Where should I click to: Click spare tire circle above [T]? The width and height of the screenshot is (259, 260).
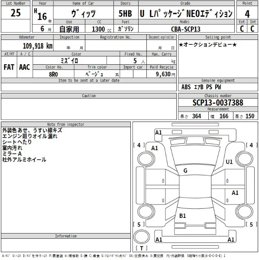[142, 237]
